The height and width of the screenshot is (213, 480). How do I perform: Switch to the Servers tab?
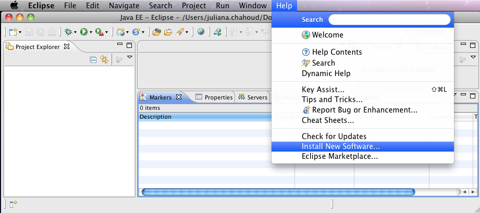point(253,97)
